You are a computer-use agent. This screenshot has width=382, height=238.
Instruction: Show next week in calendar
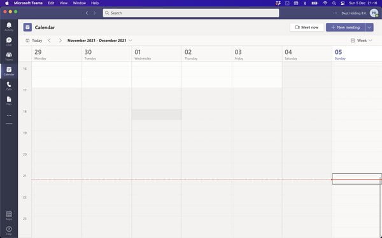[60, 41]
